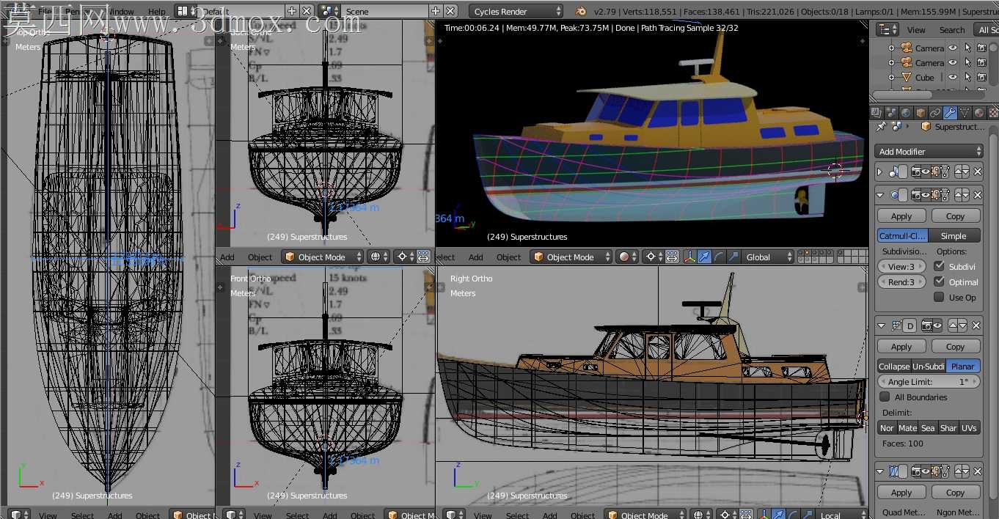Toggle renderability of second Camera in outliner
This screenshot has height=519, width=999.
tap(982, 62)
